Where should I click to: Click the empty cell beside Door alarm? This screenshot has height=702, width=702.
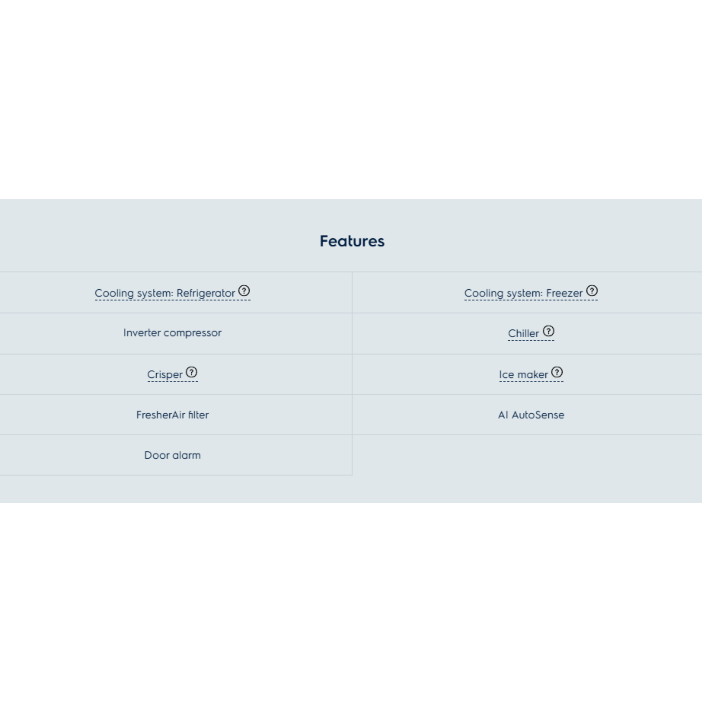(x=527, y=455)
